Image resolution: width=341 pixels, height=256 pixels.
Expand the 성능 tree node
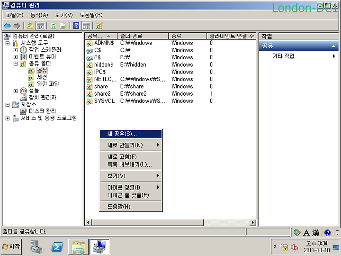tap(16, 91)
